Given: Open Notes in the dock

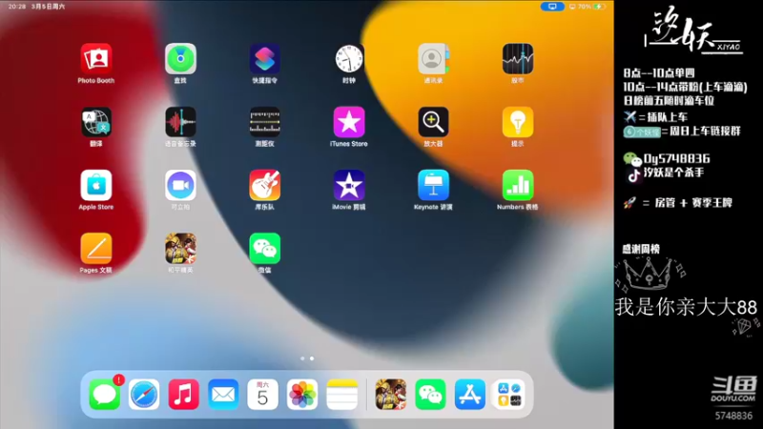Looking at the screenshot, I should click(x=342, y=394).
